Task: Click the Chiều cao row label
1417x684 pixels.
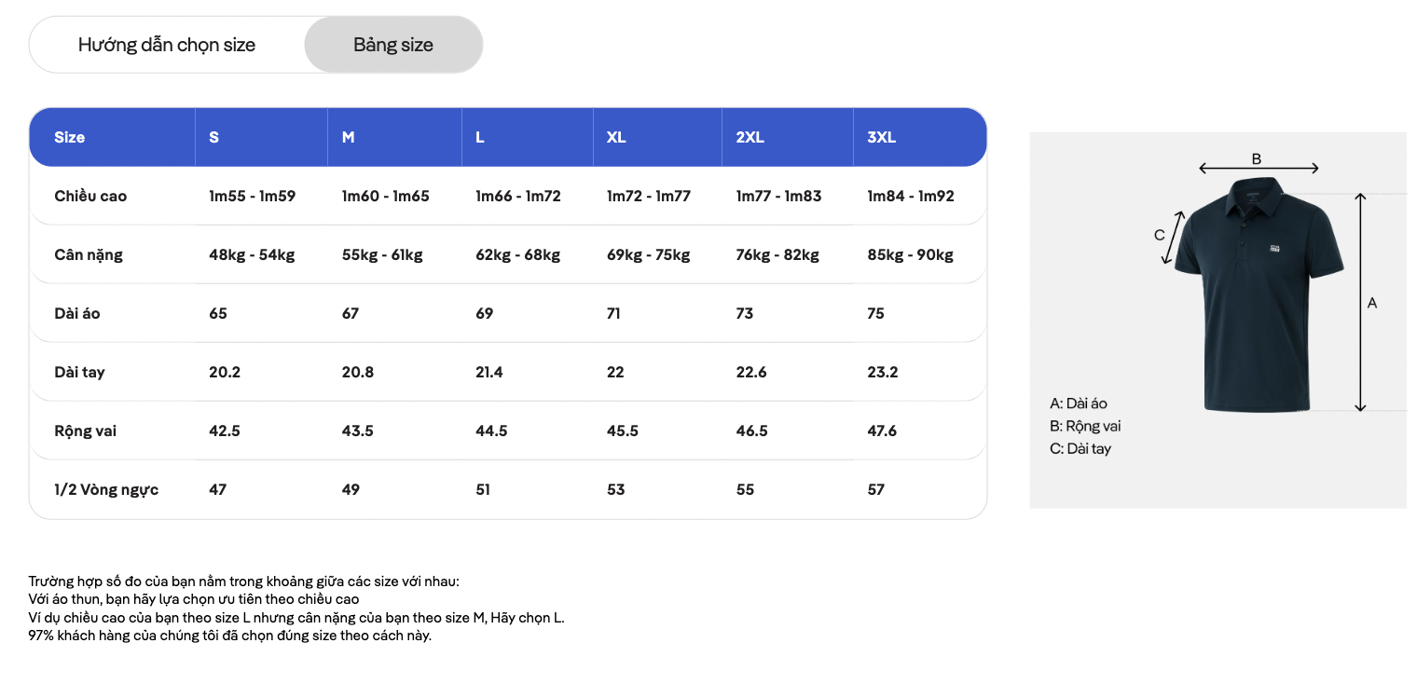Action: (90, 196)
